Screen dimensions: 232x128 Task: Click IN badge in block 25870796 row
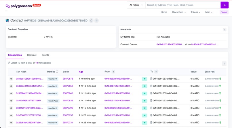[x=144, y=108]
